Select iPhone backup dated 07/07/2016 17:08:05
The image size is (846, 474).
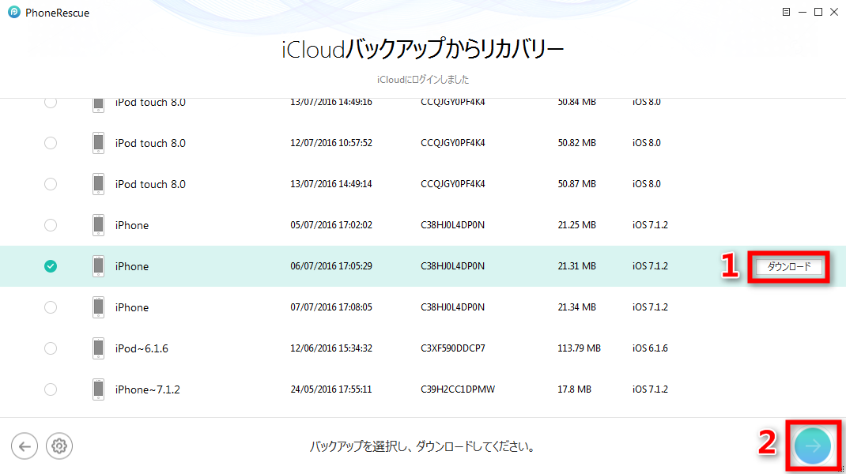click(50, 307)
